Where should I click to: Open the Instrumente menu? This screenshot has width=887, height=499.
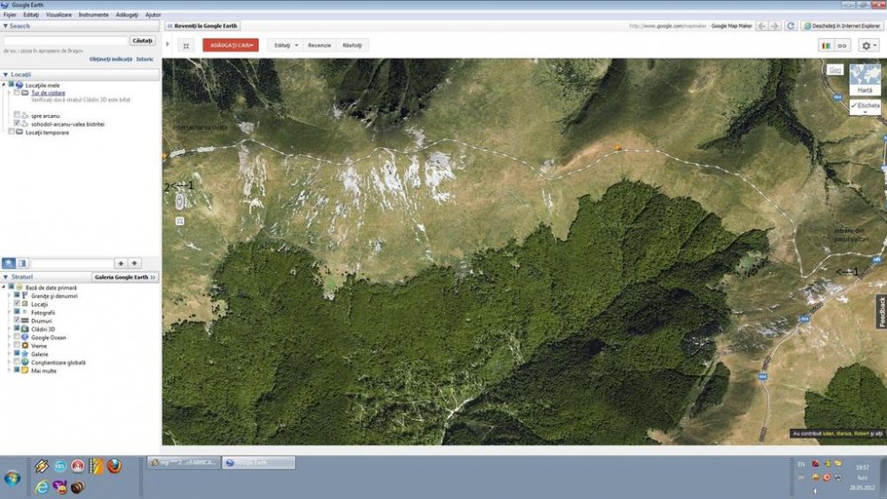[x=93, y=15]
